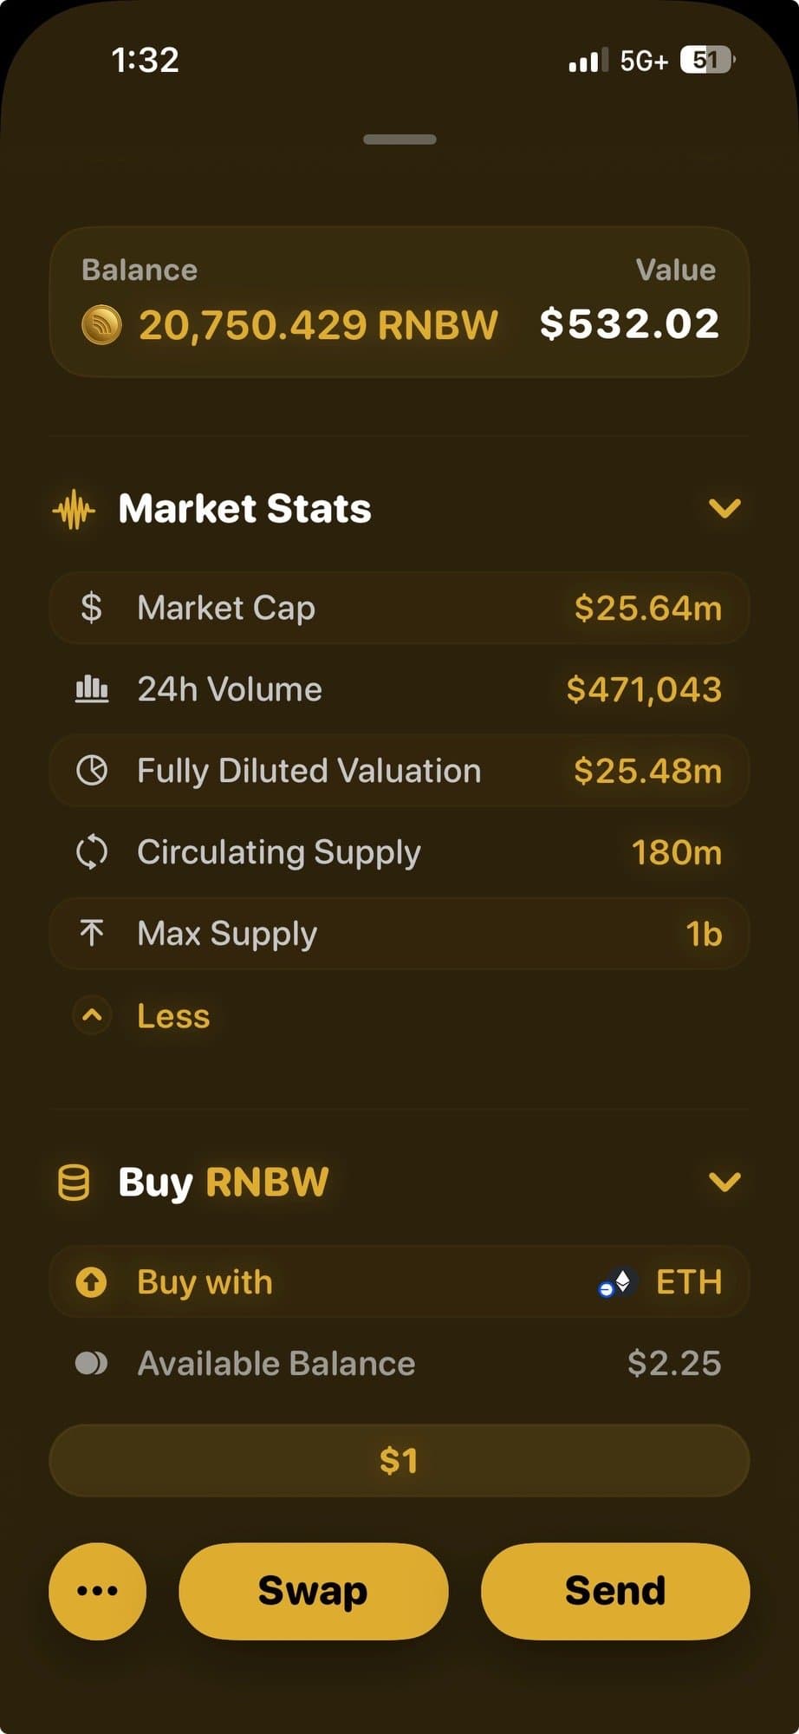
Task: Open the three-dot more options button
Action: coord(98,1591)
